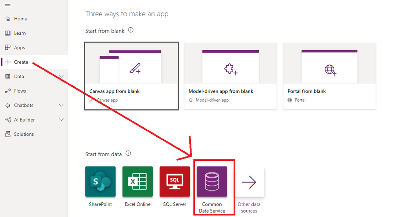Click the Data table icon

(x=8, y=76)
